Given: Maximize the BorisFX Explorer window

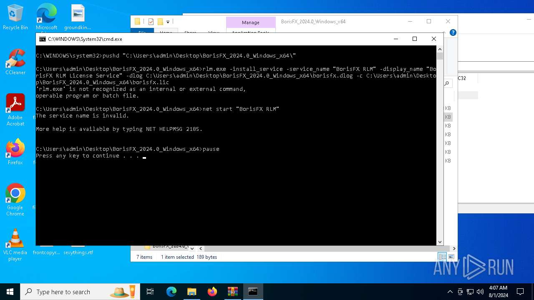Looking at the screenshot, I should pyautogui.click(x=429, y=21).
